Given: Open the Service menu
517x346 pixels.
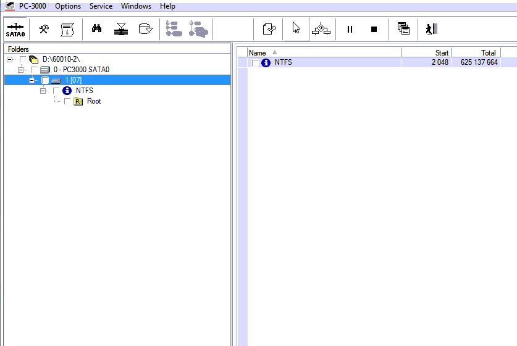Looking at the screenshot, I should click(x=101, y=6).
